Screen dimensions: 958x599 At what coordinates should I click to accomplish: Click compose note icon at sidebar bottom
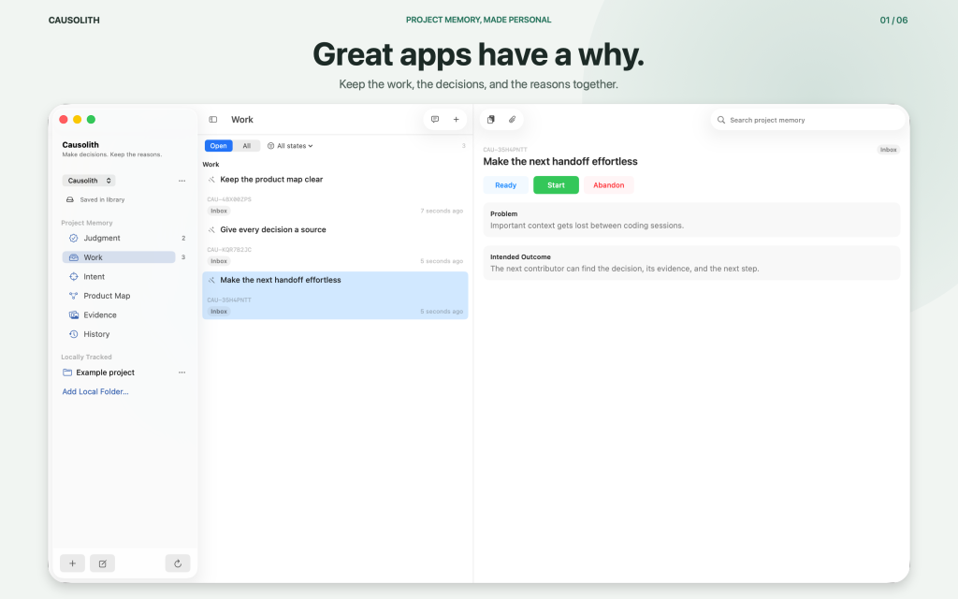102,563
